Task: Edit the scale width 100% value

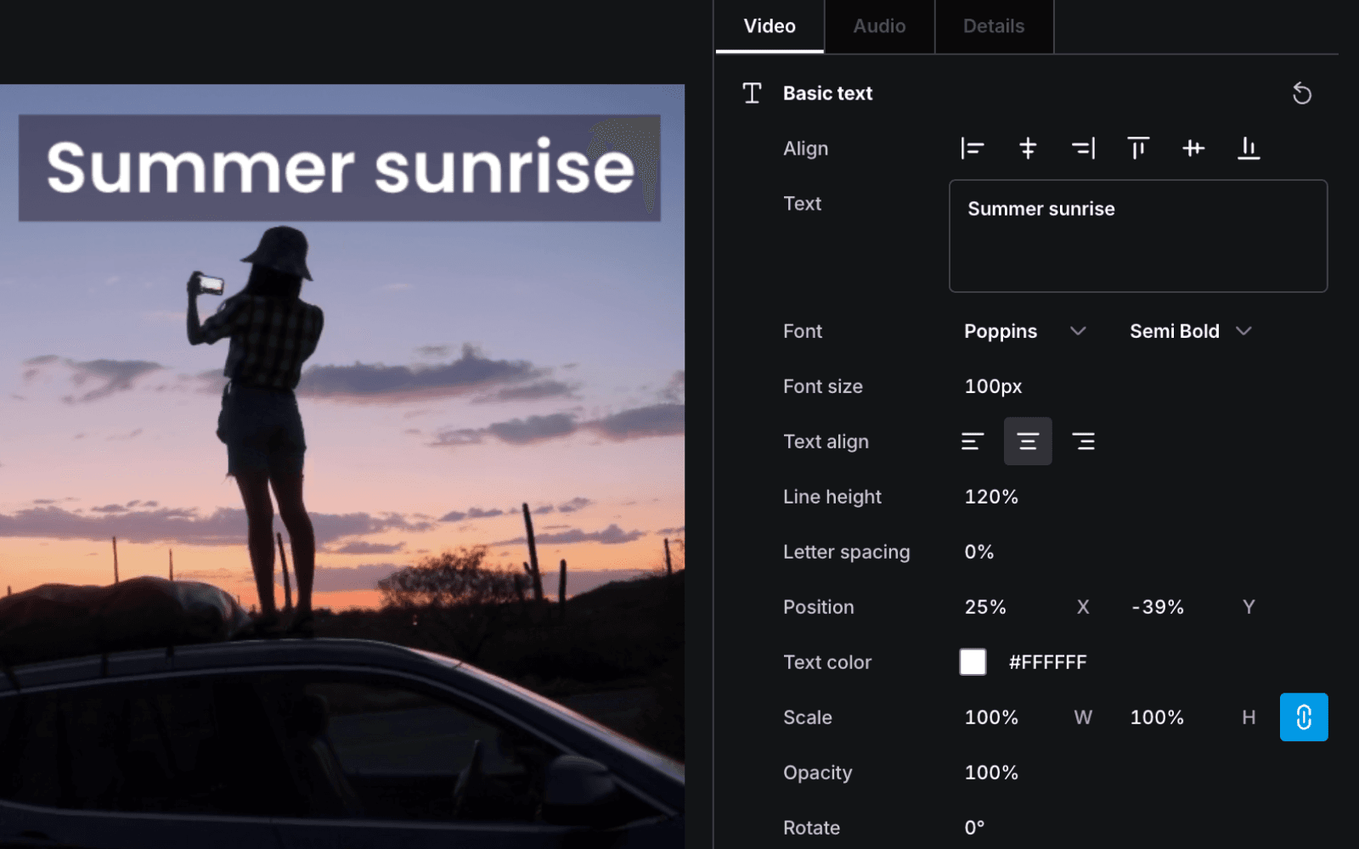Action: click(x=991, y=717)
